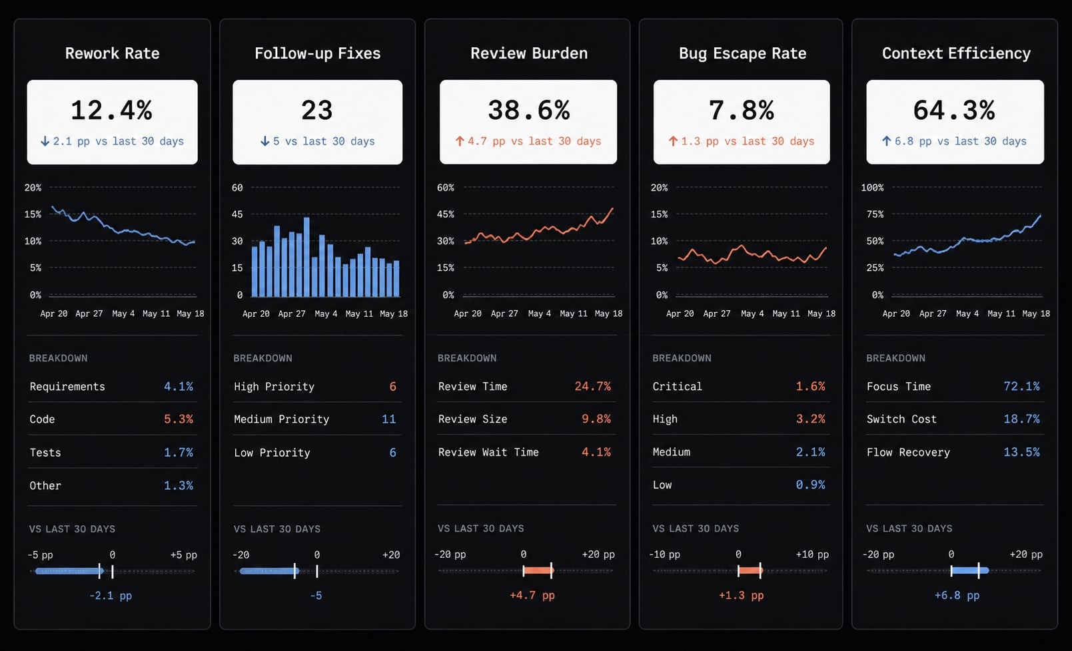Select the Review Time 24.7% row

tap(526, 387)
